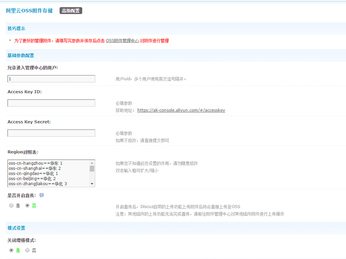
Task: Switch to the 高级配置 tab
Action: (x=70, y=11)
